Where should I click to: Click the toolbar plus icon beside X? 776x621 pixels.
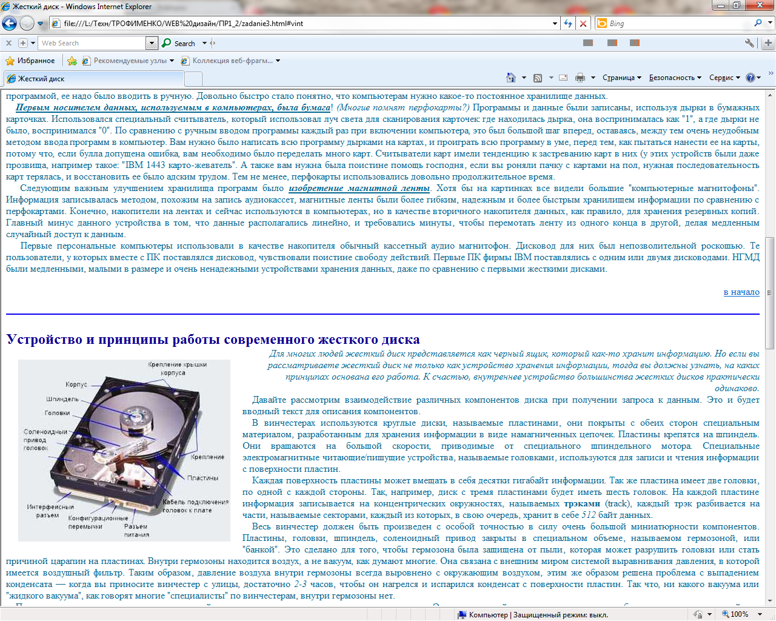click(x=22, y=43)
